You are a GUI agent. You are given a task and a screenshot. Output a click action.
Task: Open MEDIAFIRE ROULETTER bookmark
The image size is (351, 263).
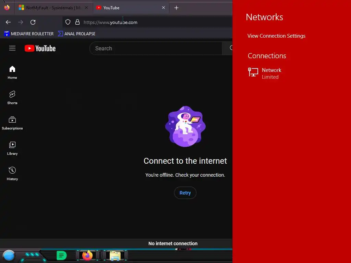click(x=29, y=34)
